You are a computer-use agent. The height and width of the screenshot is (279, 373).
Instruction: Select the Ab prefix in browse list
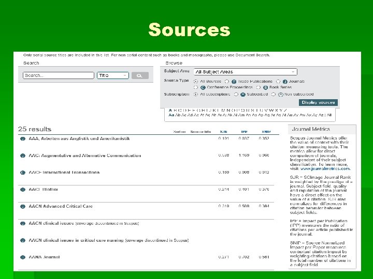[x=178, y=115]
